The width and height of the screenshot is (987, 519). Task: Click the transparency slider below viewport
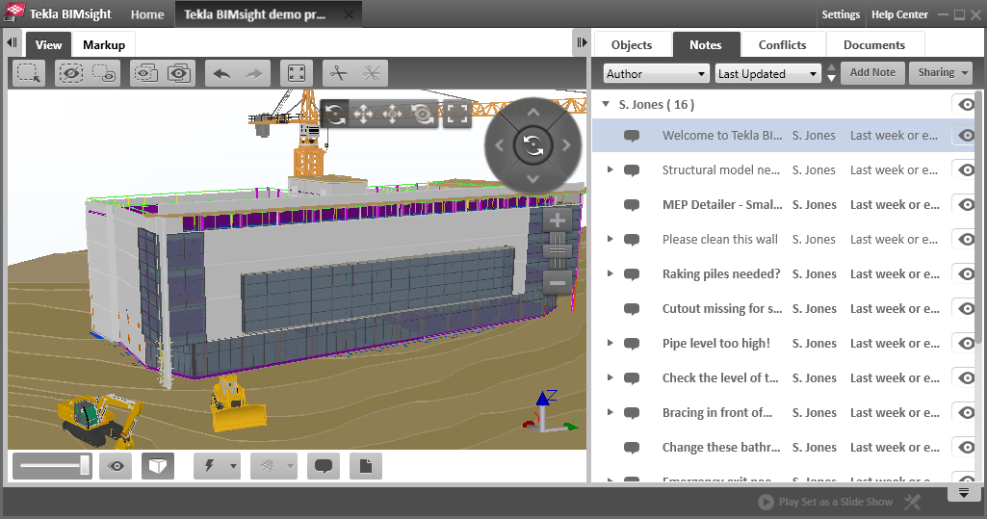tap(53, 466)
